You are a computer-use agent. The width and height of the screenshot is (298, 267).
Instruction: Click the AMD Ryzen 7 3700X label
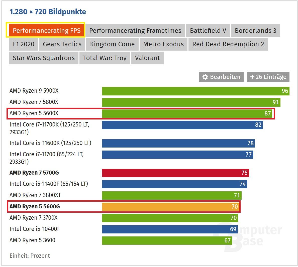(33, 218)
